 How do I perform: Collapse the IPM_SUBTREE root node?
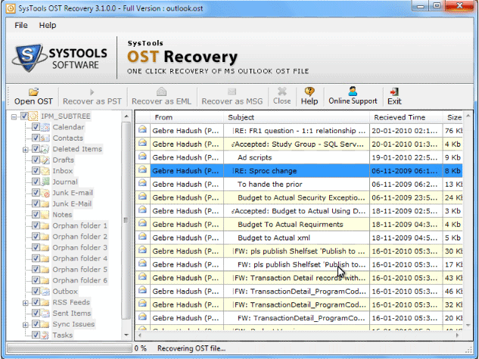[14, 116]
